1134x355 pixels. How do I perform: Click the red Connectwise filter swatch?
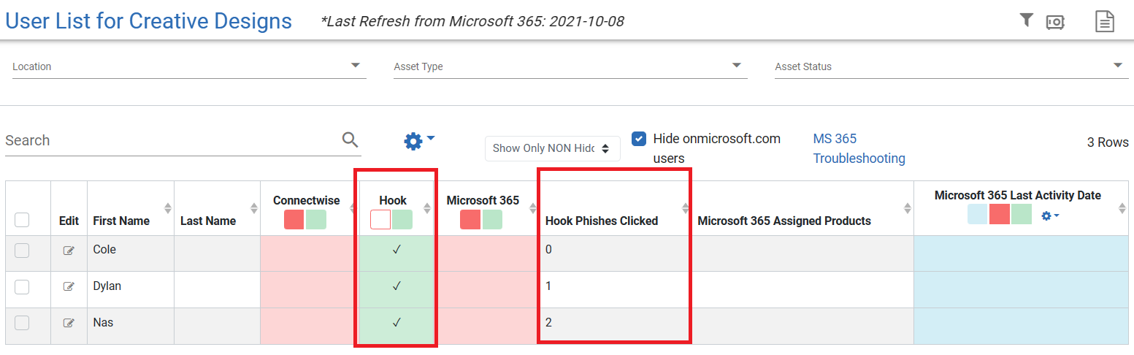(294, 220)
